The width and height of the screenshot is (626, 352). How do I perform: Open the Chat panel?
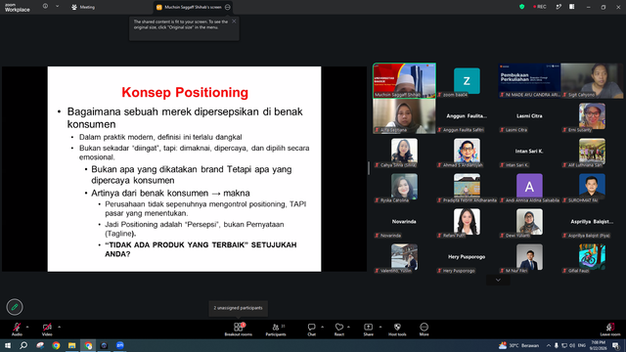tap(311, 329)
